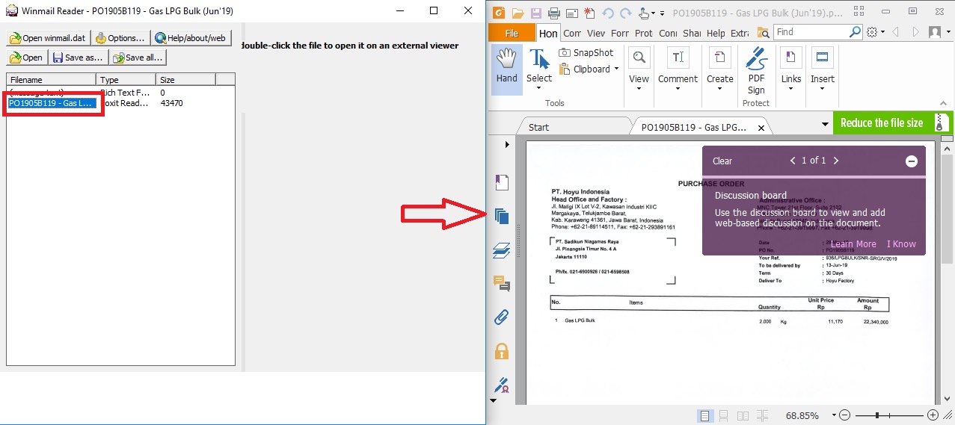Select continuous facing view mode
This screenshot has height=425, width=955.
762,415
